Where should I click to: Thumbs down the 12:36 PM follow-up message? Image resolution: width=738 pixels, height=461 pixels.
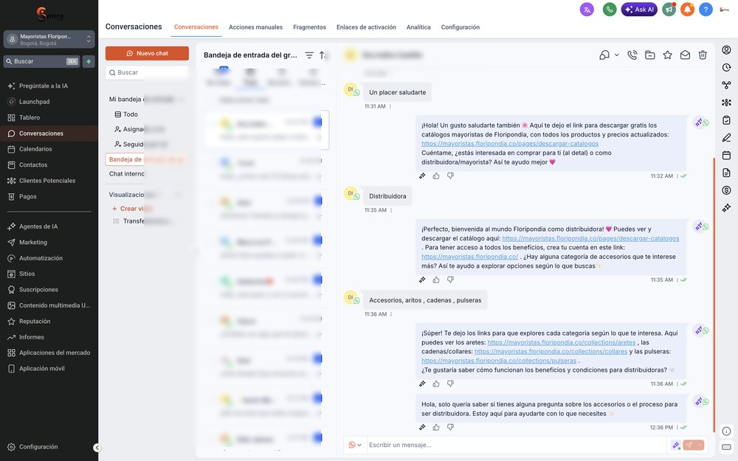click(x=450, y=427)
